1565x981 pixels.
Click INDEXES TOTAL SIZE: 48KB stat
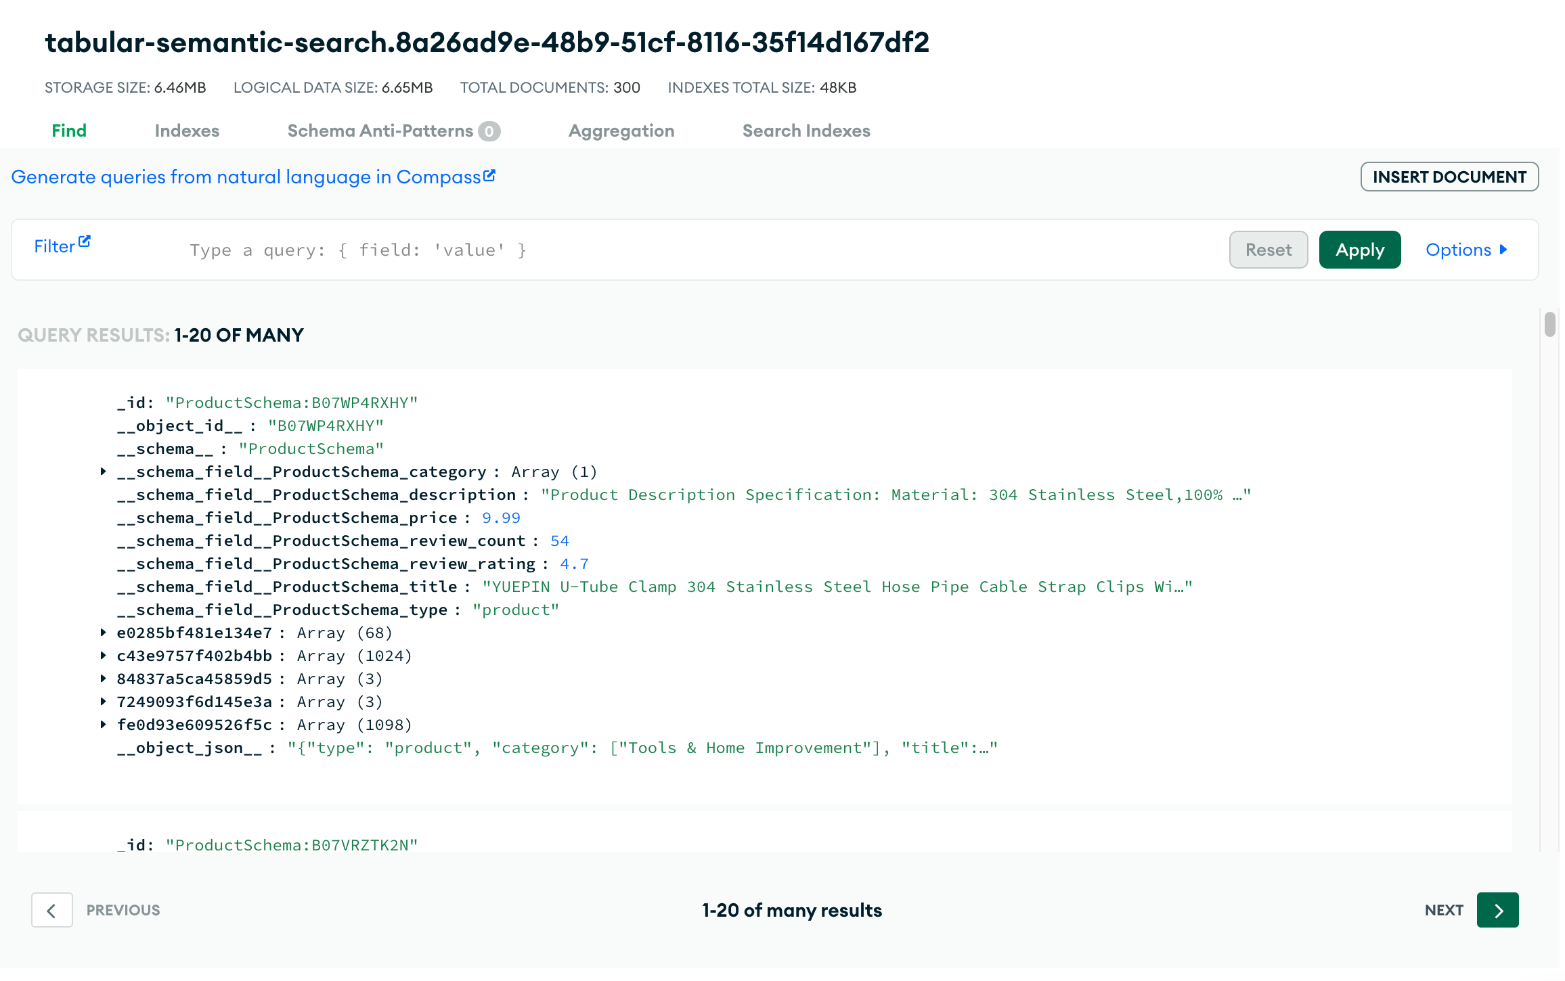762,87
